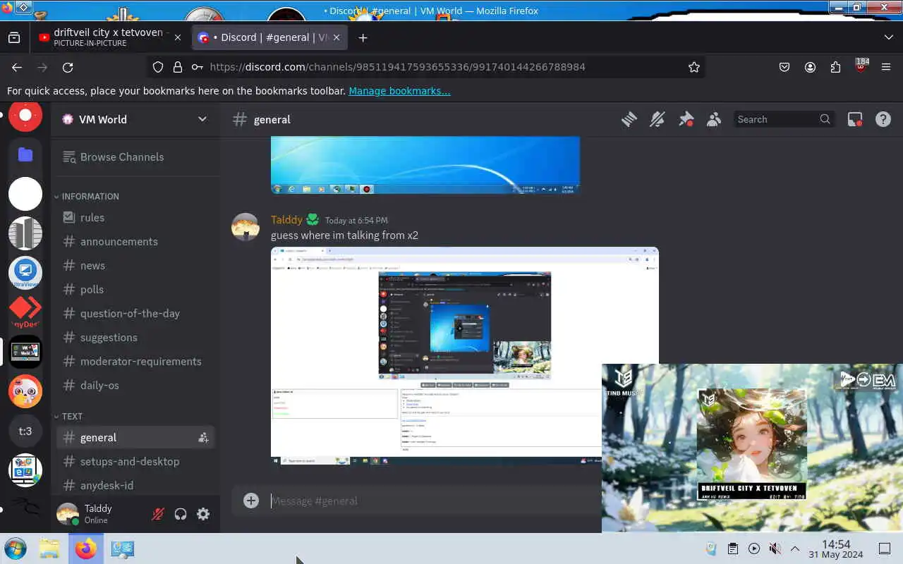
Task: Click the Manage bookmarks link
Action: (x=399, y=91)
